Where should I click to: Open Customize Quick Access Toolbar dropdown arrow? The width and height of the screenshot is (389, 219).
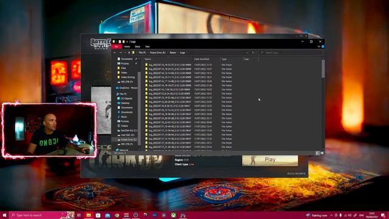pyautogui.click(x=127, y=42)
